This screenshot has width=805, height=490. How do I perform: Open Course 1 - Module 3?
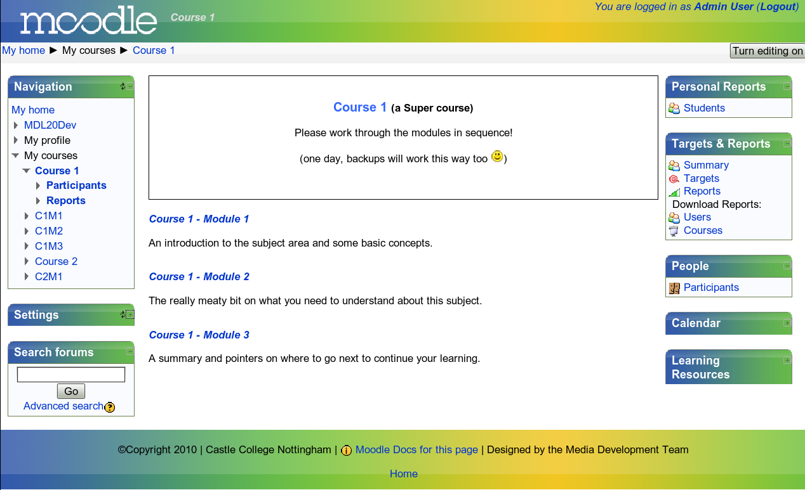pos(199,335)
